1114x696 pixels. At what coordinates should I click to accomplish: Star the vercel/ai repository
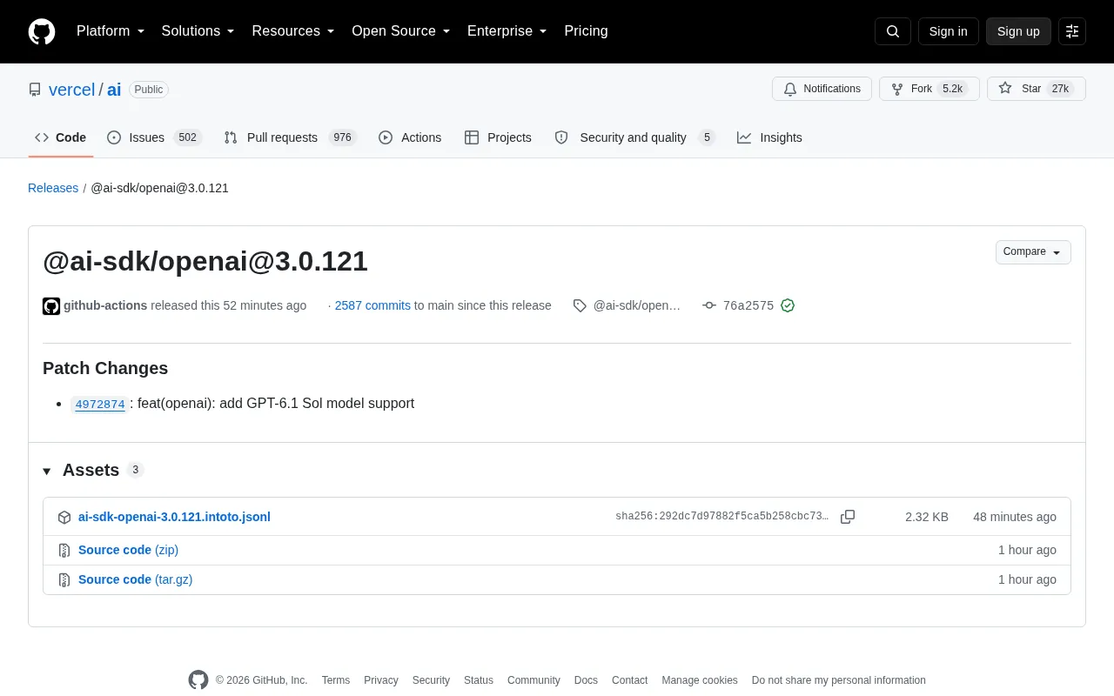1037,89
